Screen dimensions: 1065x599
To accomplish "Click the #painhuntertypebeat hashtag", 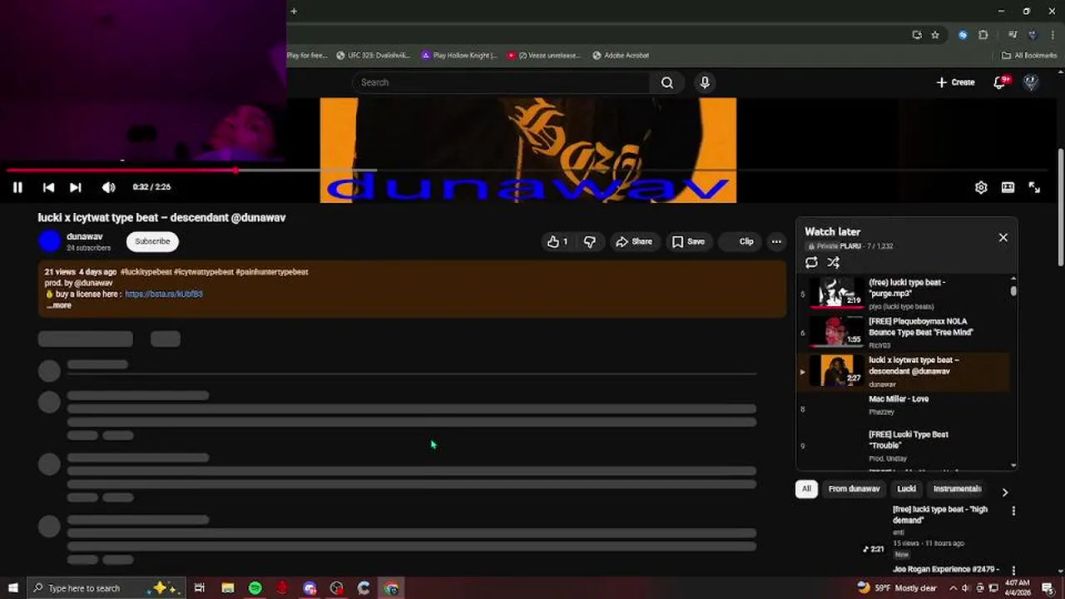I will 272,272.
